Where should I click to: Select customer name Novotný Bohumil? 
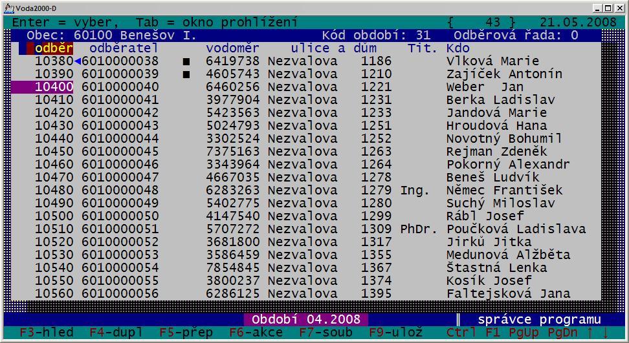(504, 138)
